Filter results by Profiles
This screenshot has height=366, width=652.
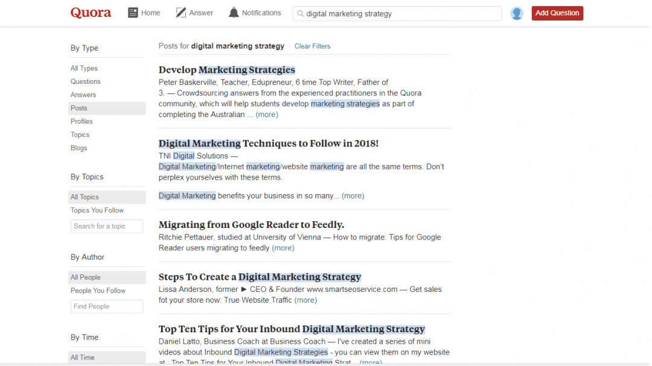(81, 121)
